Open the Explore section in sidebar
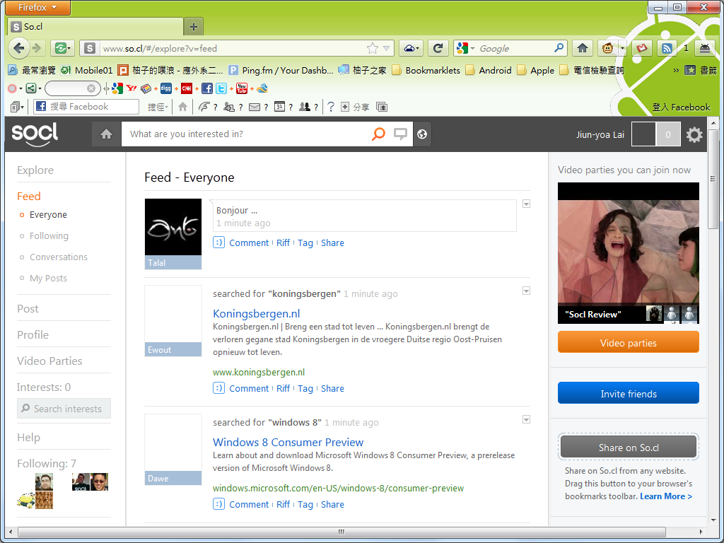 (35, 170)
